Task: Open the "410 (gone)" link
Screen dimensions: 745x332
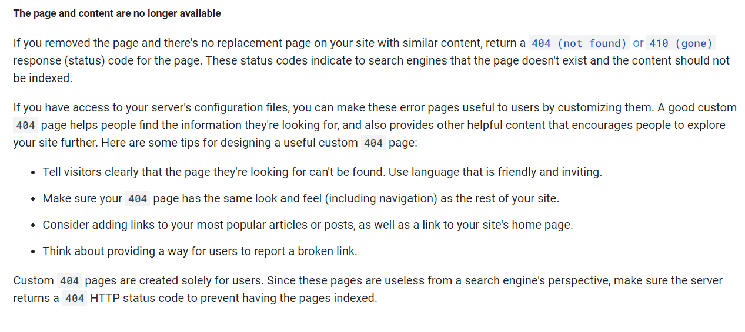Action: [680, 43]
